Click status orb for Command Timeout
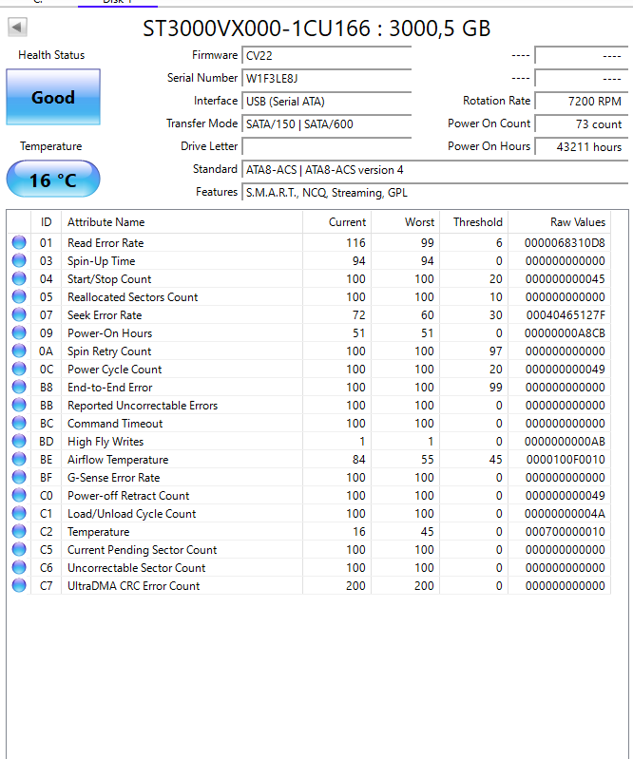The height and width of the screenshot is (759, 633). (19, 423)
